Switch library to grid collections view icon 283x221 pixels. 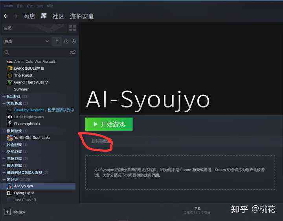73,28
